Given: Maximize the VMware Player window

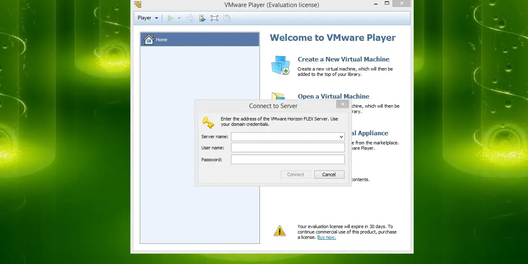Looking at the screenshot, I should point(387,3).
